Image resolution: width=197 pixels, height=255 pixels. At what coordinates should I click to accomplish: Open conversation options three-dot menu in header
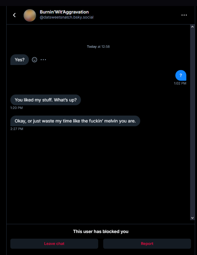pos(184,15)
